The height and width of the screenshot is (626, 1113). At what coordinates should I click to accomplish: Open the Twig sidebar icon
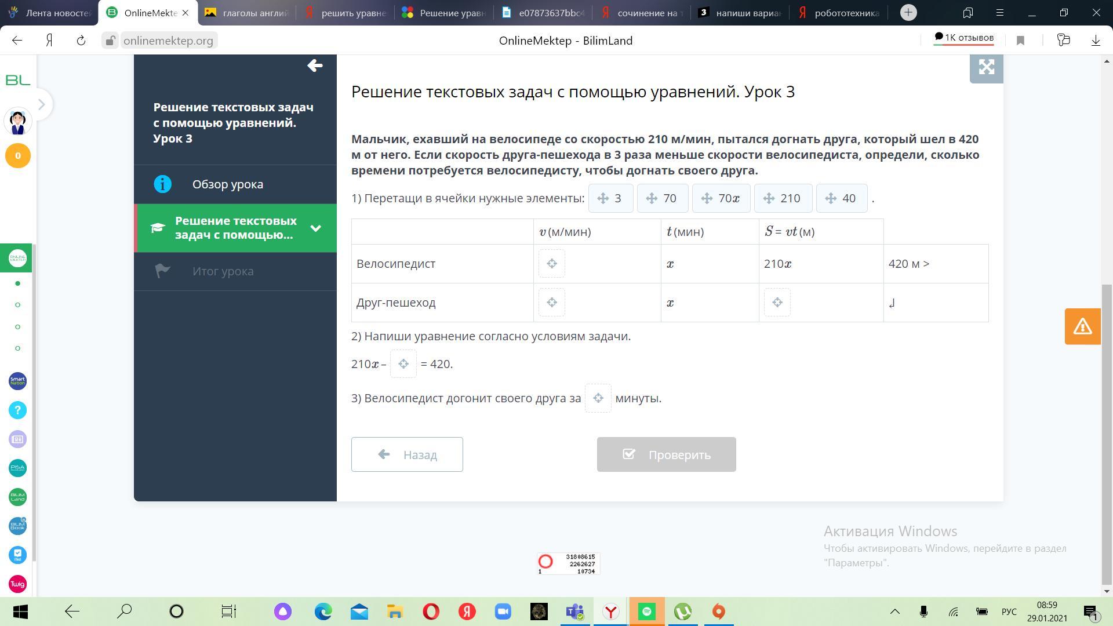[x=17, y=584]
